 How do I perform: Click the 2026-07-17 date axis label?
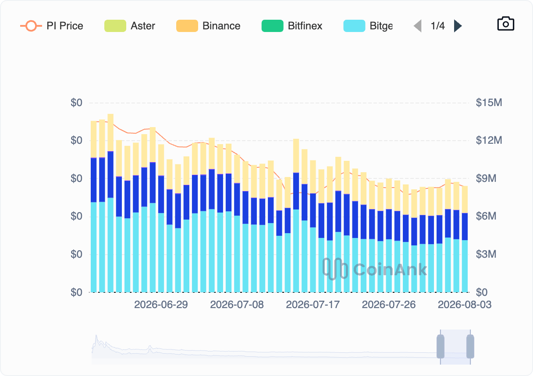[313, 305]
